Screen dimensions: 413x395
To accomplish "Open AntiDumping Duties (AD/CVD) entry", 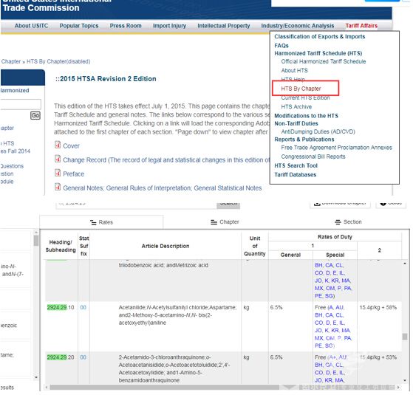I will coord(318,131).
